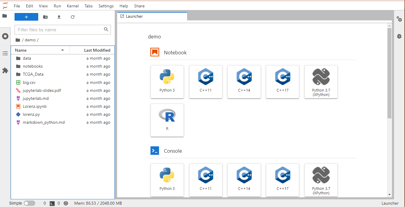The image size is (405, 207).
Task: Sort files by Name column header
Action: click(x=40, y=50)
